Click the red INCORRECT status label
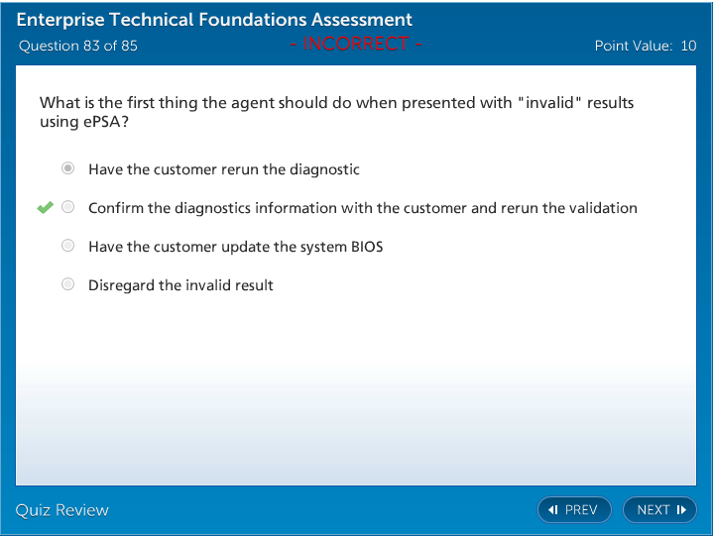 coord(356,45)
